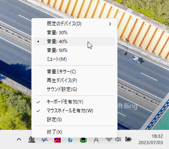Toggle マウスホイールを有効(W) check option

[x=74, y=111]
